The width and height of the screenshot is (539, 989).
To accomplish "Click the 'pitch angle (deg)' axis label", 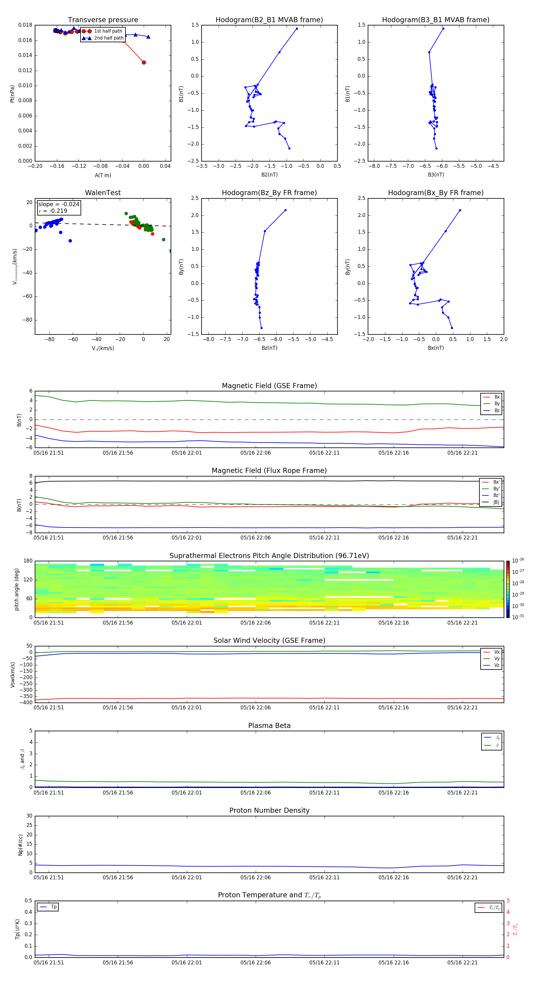I will [x=16, y=589].
